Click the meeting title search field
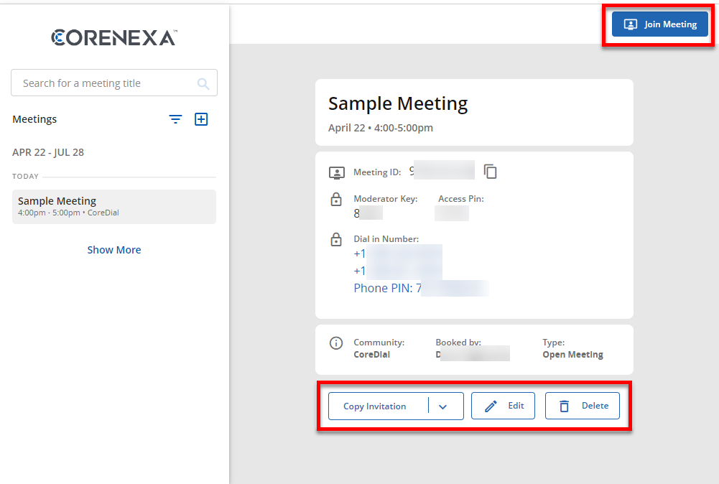719x484 pixels. 101,83
